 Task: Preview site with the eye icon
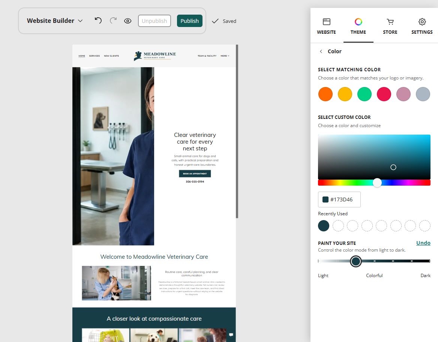(127, 21)
